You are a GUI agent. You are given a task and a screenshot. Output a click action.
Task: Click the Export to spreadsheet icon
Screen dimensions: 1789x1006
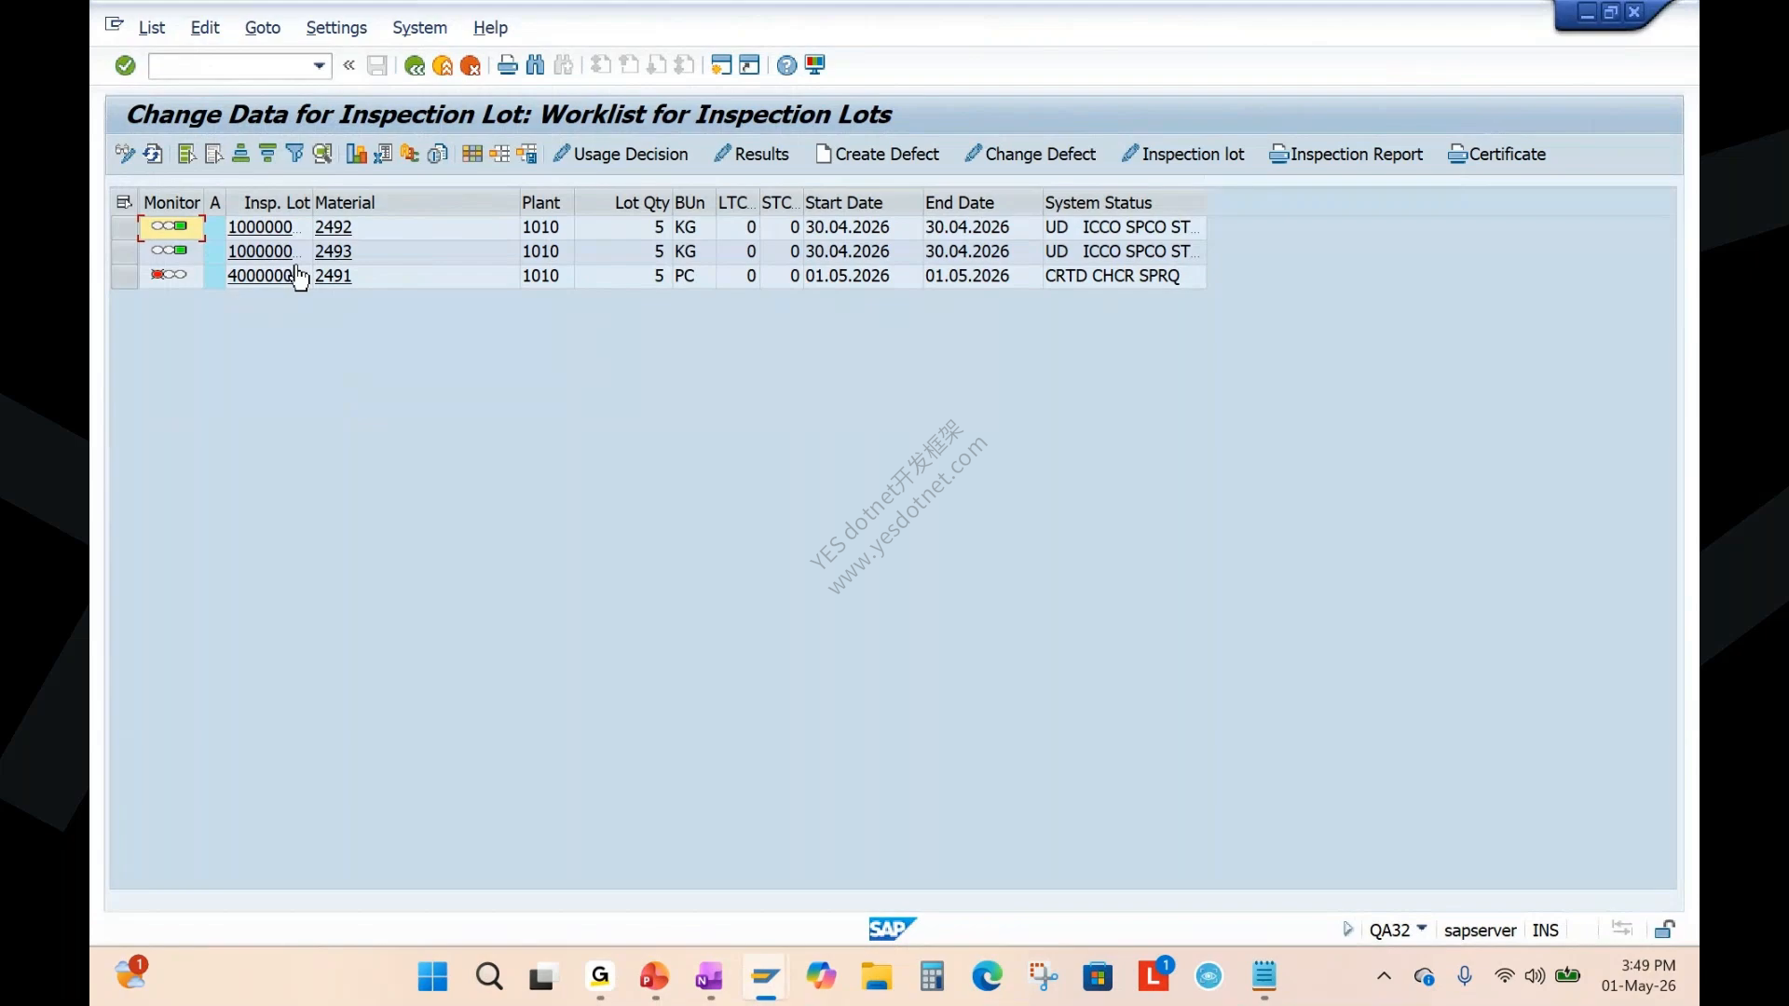[x=383, y=154]
